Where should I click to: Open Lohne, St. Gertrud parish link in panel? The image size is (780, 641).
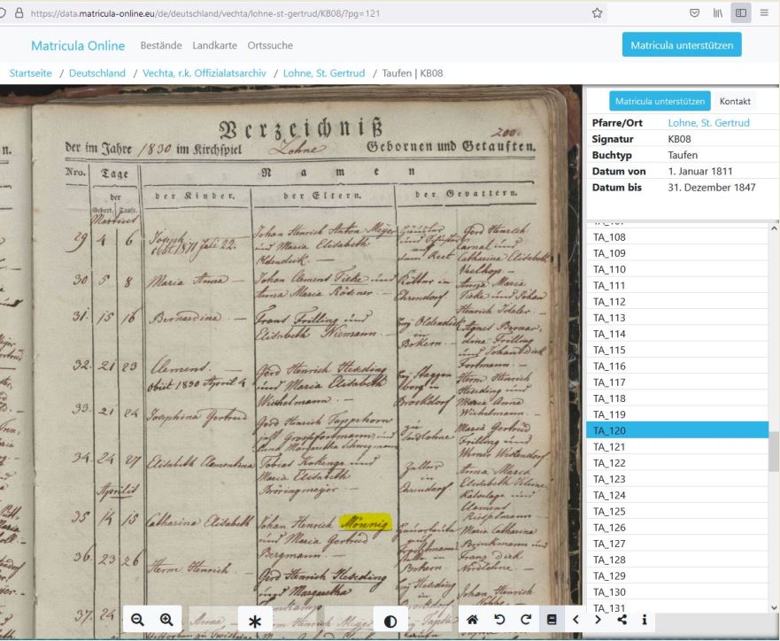click(708, 123)
